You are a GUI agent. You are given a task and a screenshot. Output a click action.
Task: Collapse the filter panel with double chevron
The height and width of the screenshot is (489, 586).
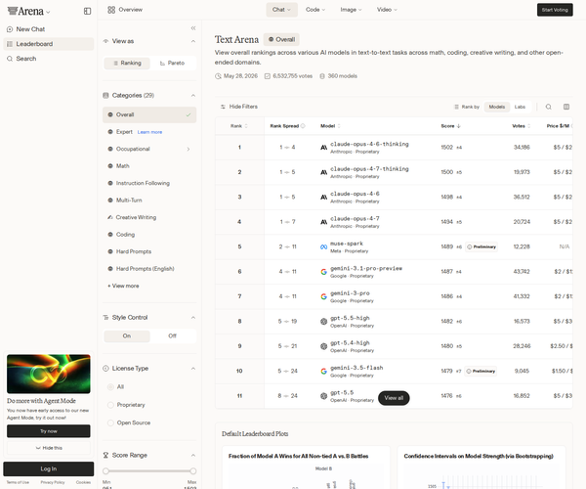[x=193, y=28]
